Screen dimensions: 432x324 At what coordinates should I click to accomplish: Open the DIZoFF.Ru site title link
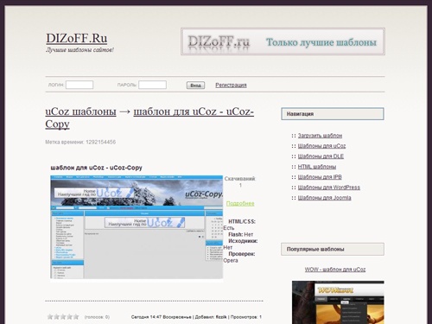point(77,38)
